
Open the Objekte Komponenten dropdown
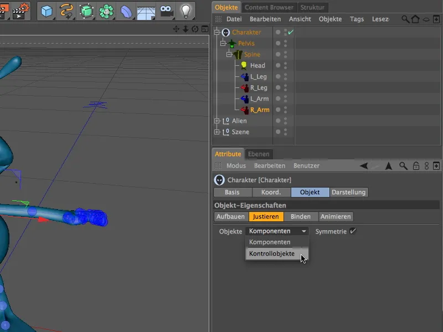coord(277,231)
